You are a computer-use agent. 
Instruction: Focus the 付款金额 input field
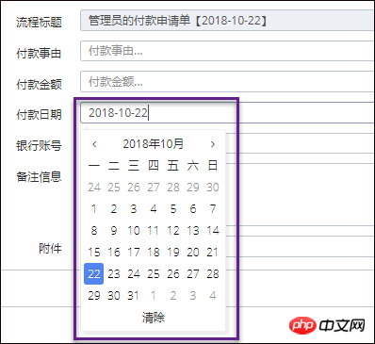coord(227,82)
